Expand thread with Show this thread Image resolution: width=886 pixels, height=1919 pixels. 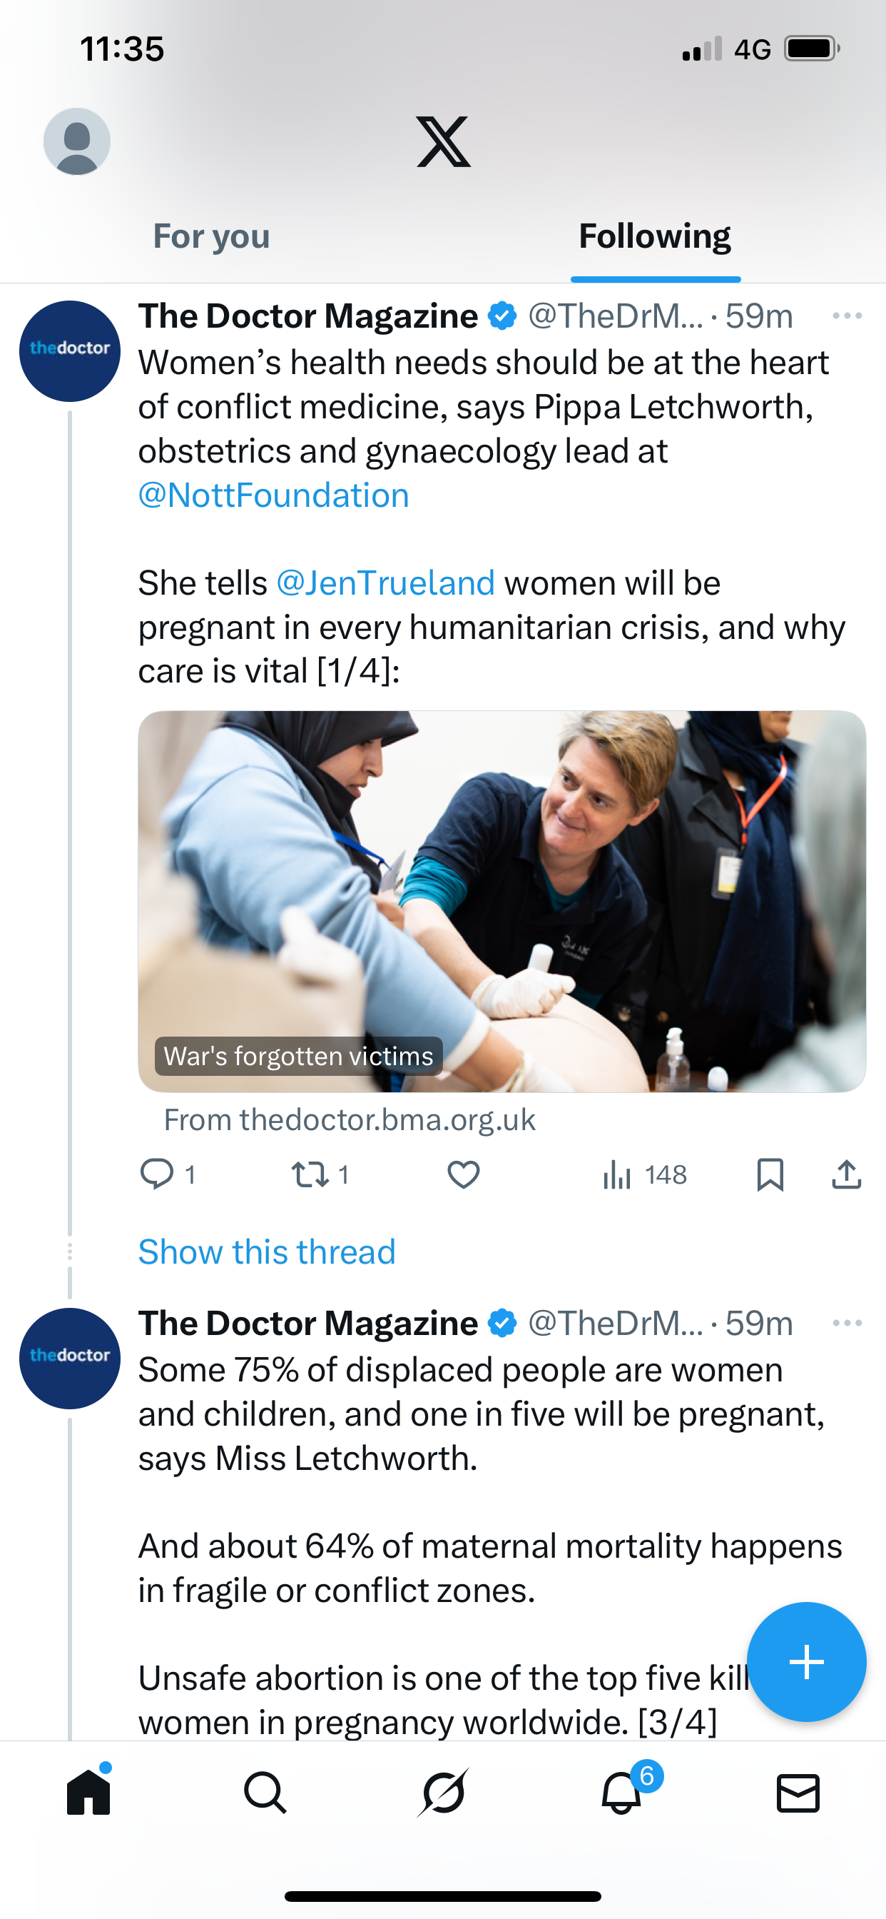click(267, 1251)
